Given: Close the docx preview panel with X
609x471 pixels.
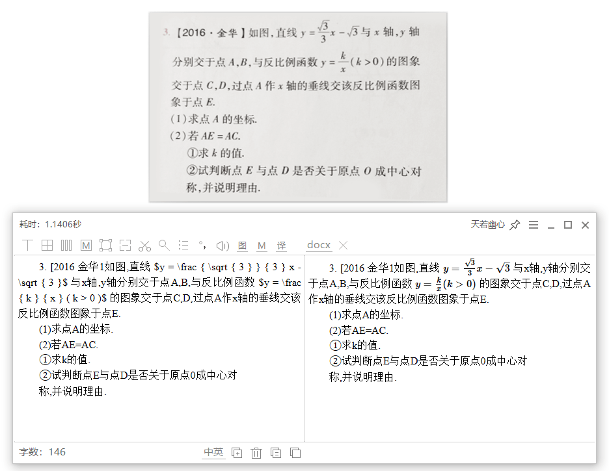Looking at the screenshot, I should coord(343,245).
